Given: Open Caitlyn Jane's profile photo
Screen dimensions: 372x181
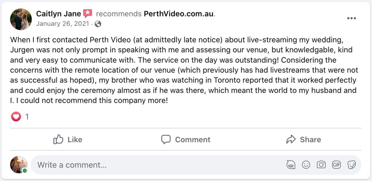Looking at the screenshot, I should point(21,19).
